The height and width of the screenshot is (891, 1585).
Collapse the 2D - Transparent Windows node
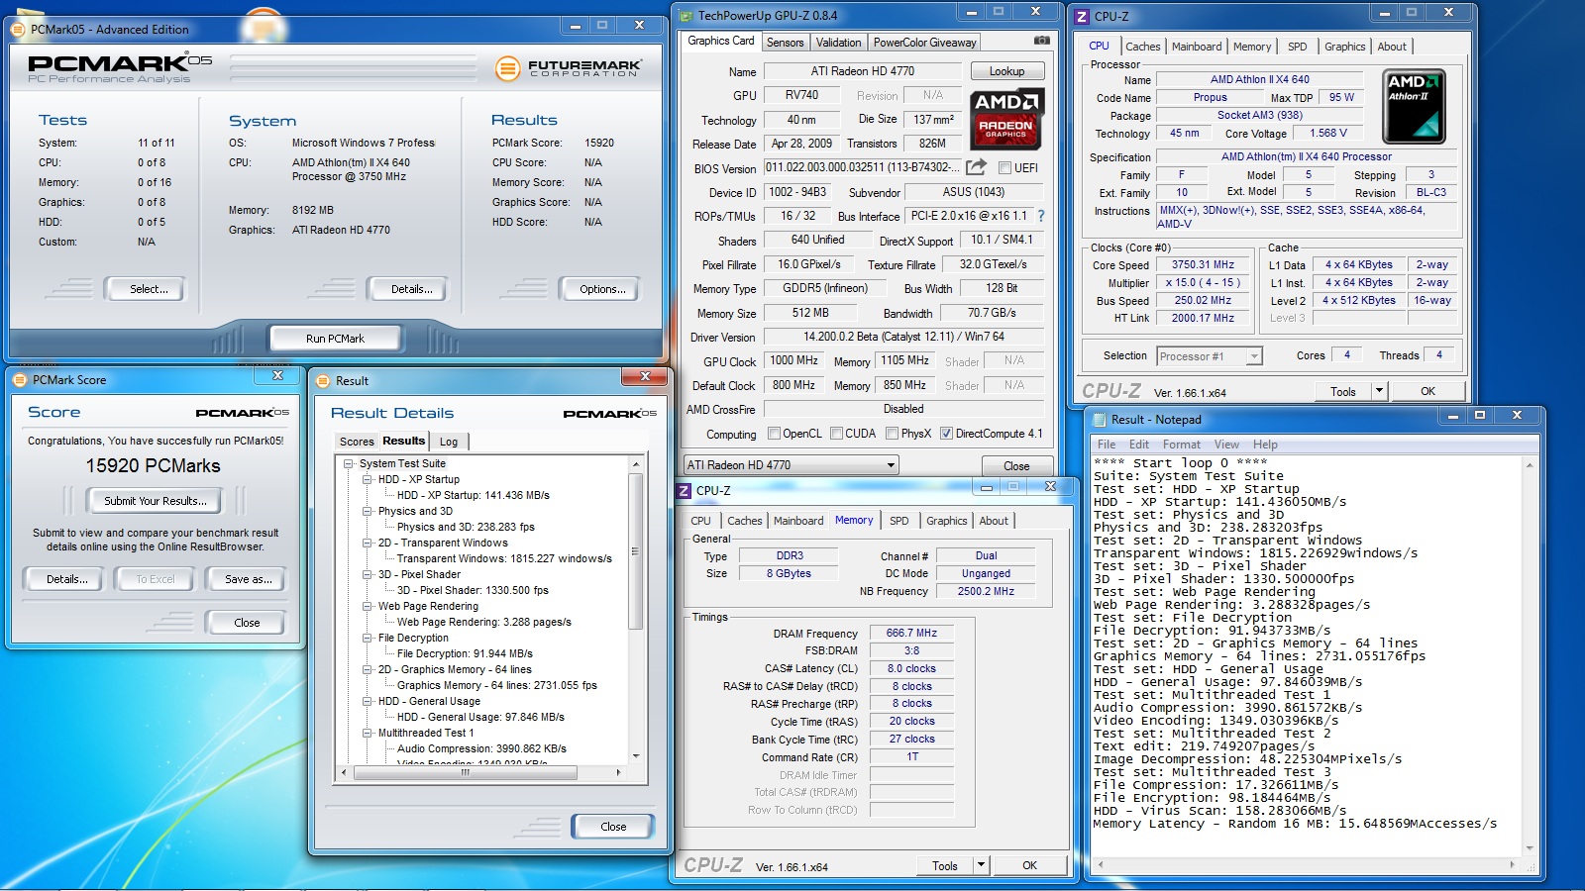(368, 543)
